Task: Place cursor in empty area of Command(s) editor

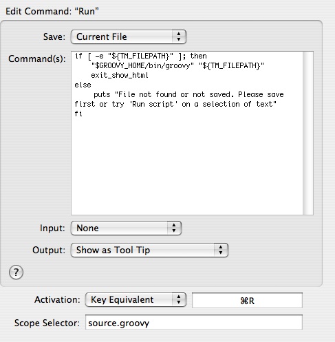Action: (x=187, y=165)
